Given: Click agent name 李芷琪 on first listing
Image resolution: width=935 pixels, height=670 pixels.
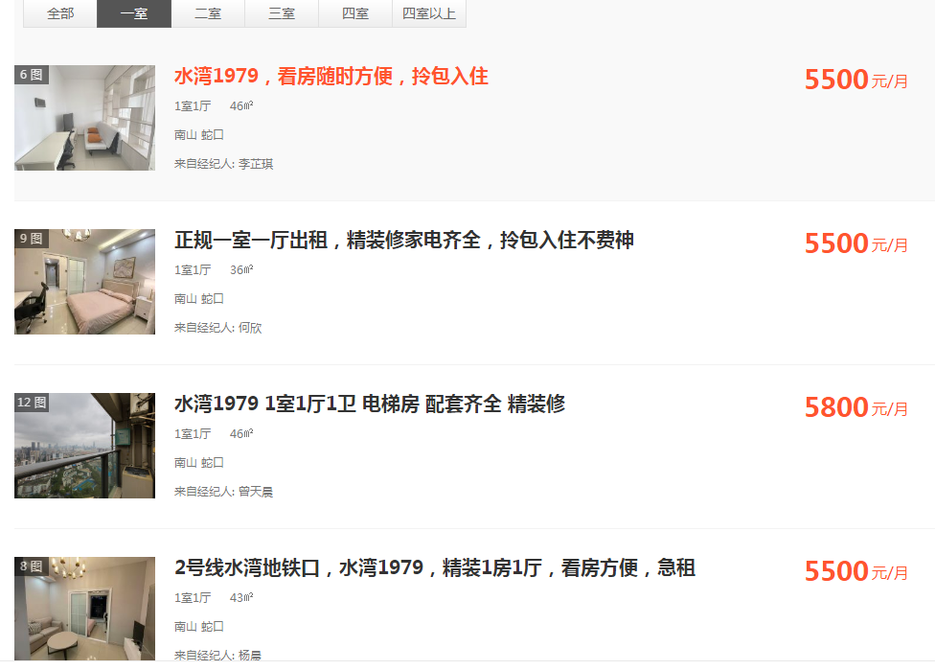Looking at the screenshot, I should point(256,164).
